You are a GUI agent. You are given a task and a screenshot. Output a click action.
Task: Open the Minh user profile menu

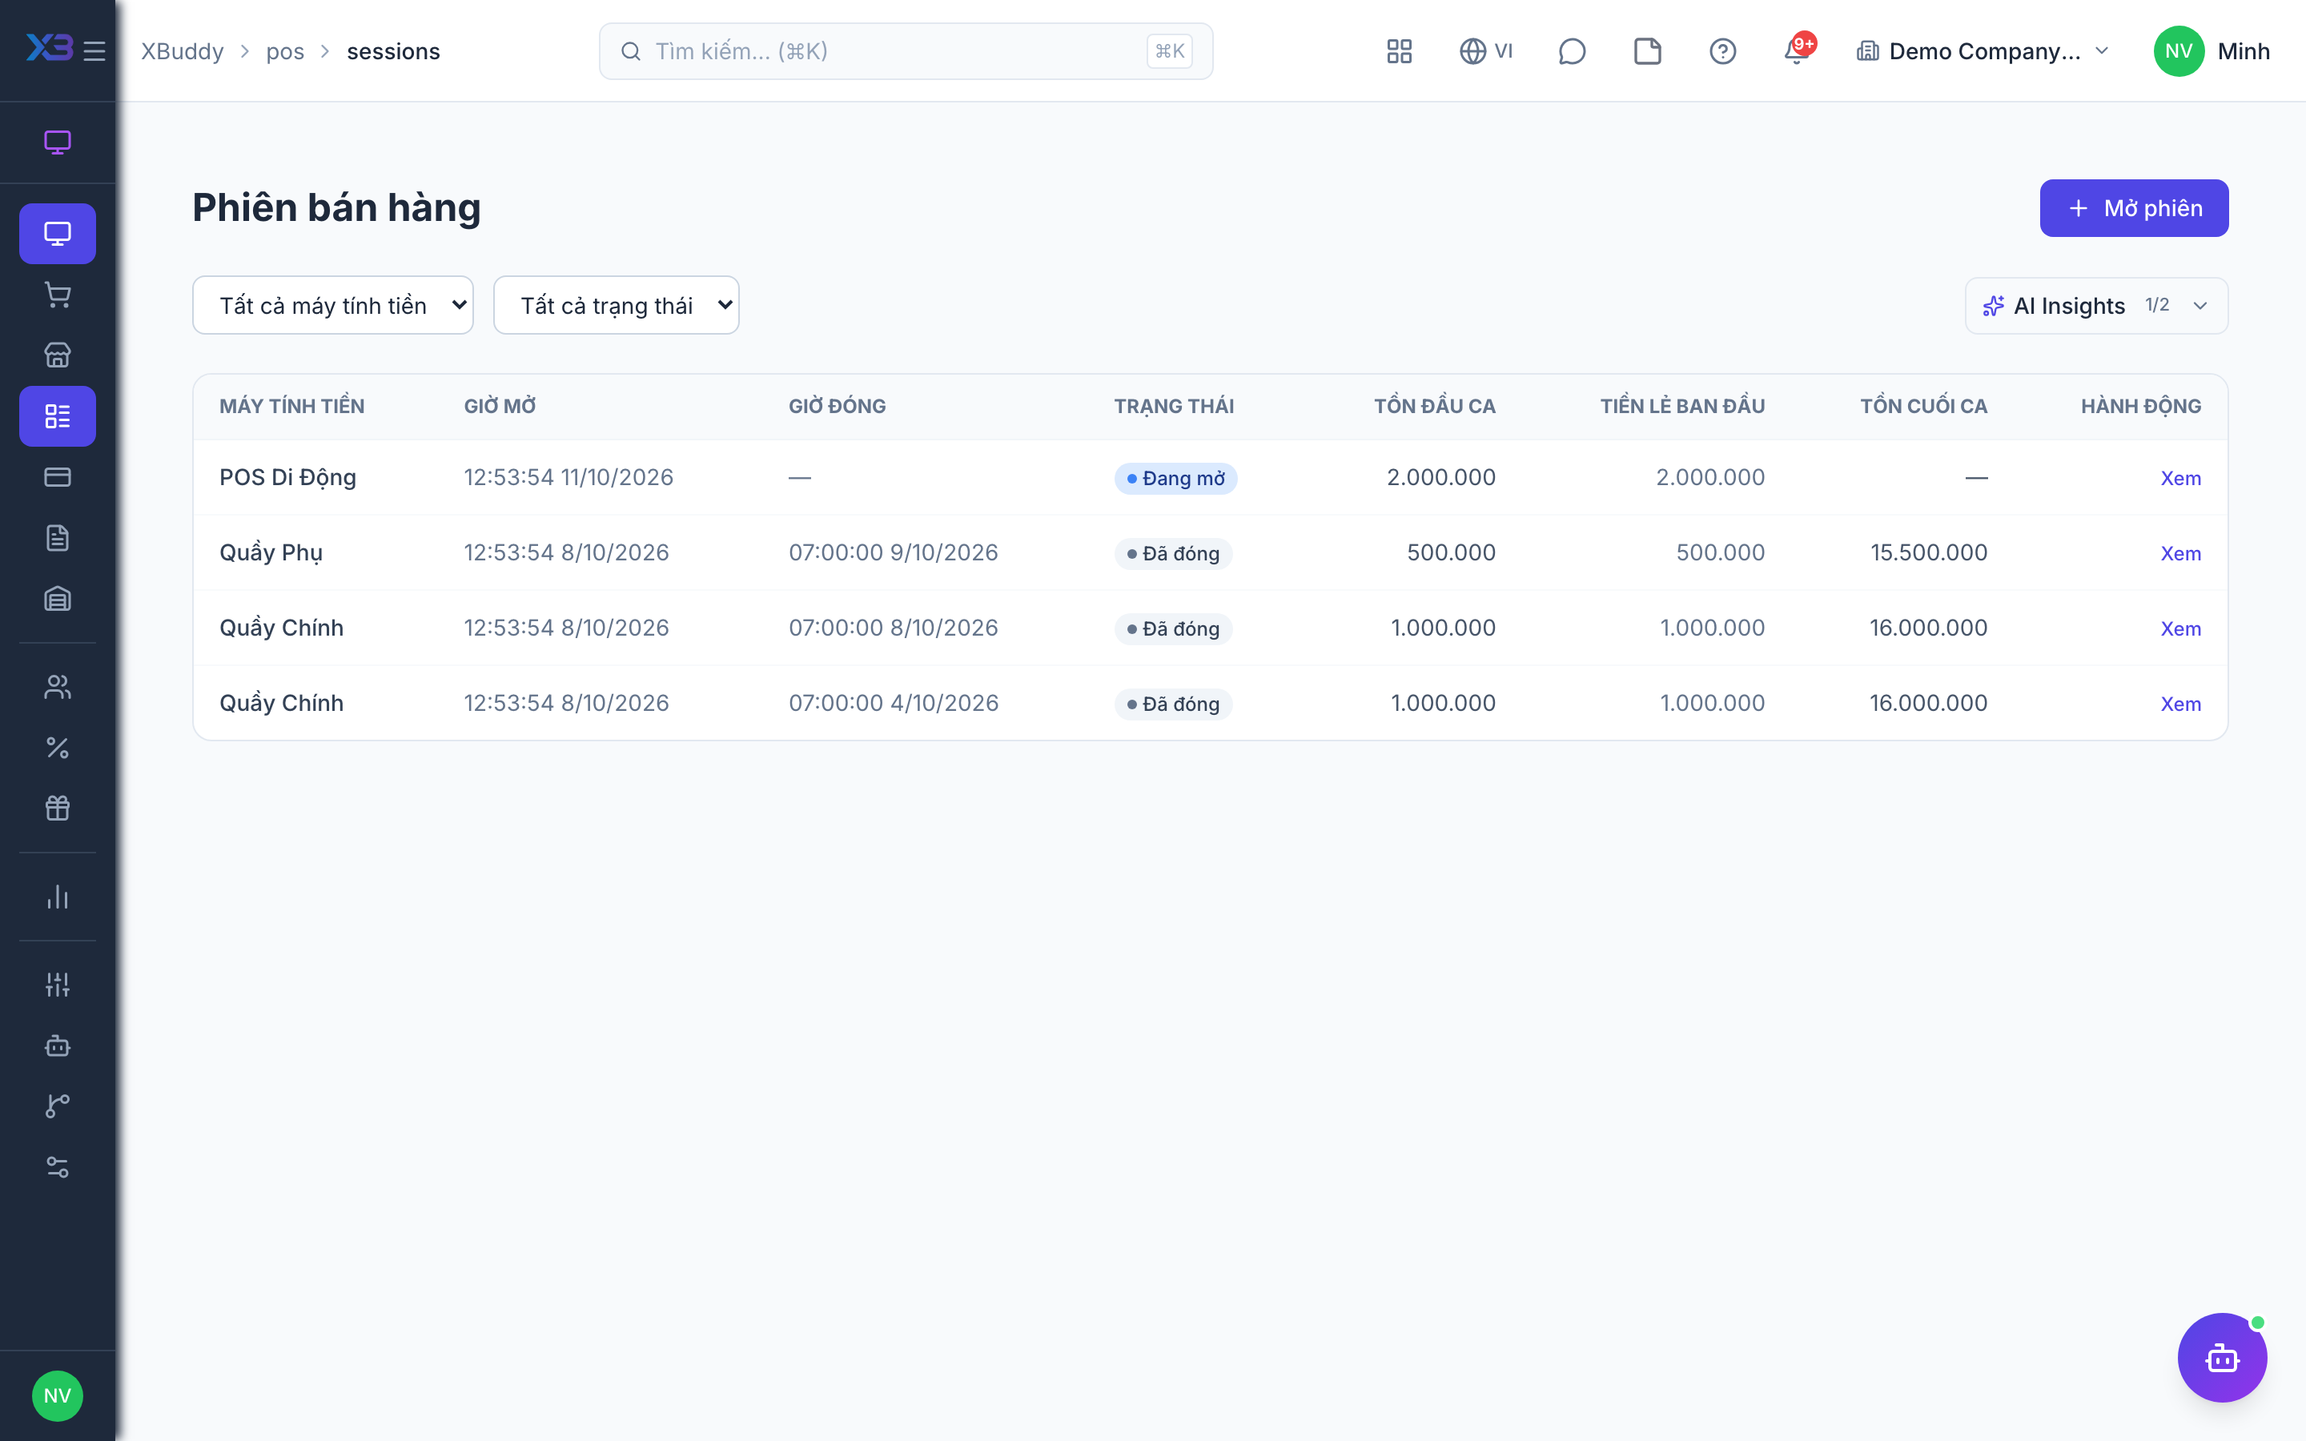[x=2212, y=51]
